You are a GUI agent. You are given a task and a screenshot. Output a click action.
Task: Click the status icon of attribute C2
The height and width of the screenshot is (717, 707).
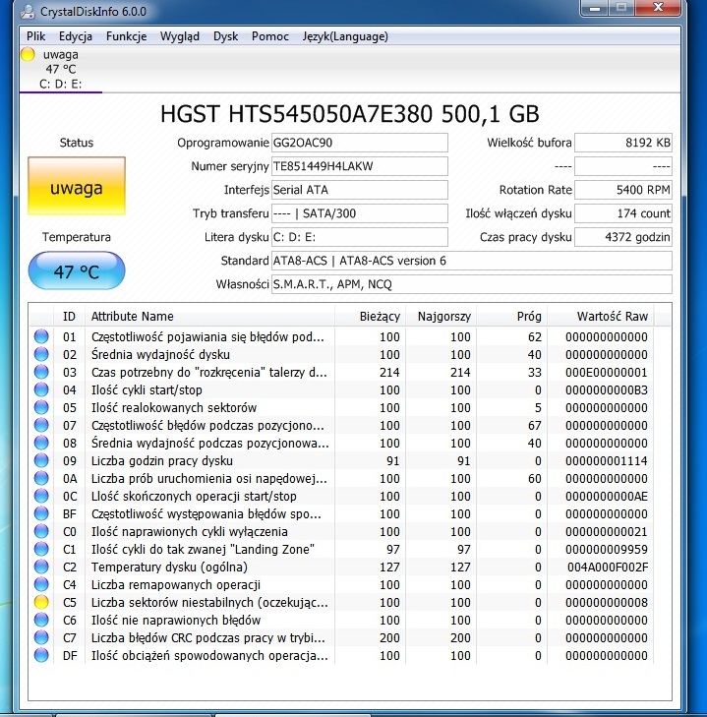[41, 568]
